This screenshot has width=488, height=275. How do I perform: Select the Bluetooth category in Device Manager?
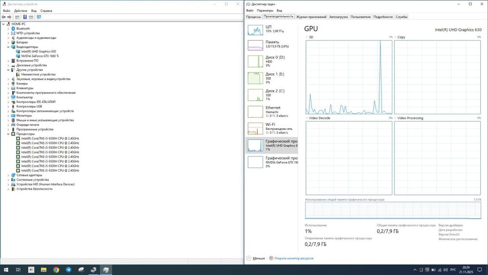(23, 29)
